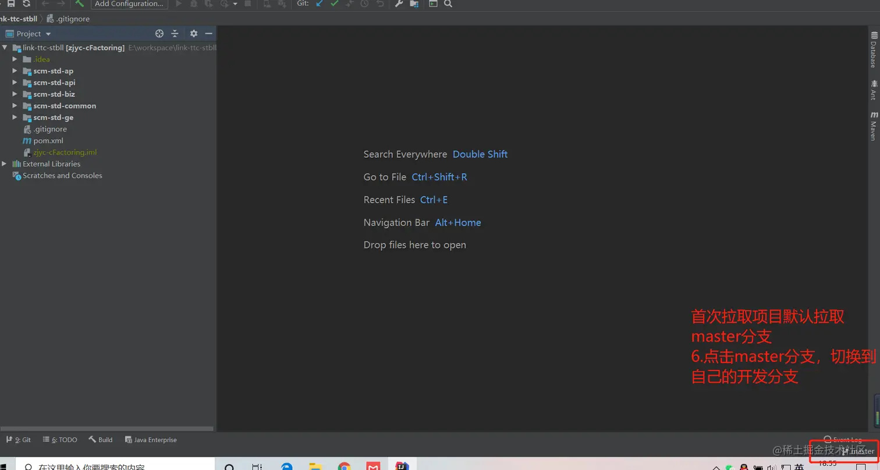Click the Collapse All icon in Project panel
The height and width of the screenshot is (470, 880).
175,34
